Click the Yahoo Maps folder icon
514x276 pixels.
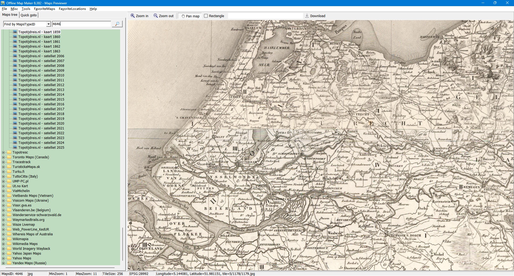[9, 258]
